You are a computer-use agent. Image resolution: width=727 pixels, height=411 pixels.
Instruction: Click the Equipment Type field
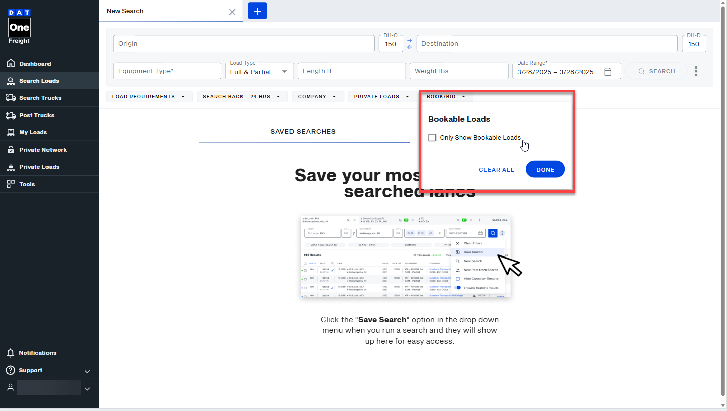[x=167, y=71]
